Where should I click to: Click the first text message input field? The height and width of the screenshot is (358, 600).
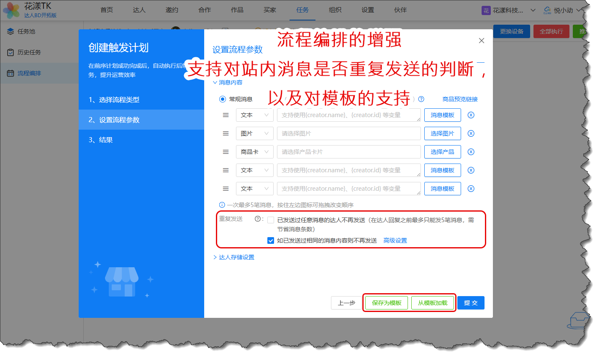click(x=348, y=115)
